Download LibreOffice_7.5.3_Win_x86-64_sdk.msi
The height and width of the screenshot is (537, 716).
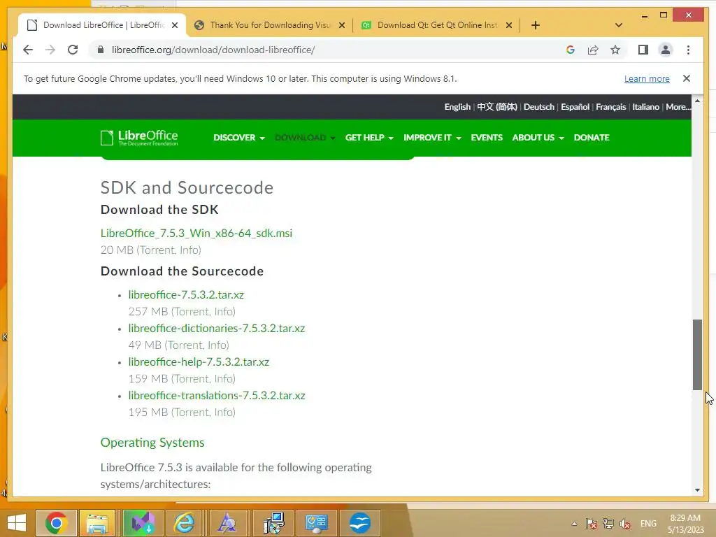click(x=196, y=234)
